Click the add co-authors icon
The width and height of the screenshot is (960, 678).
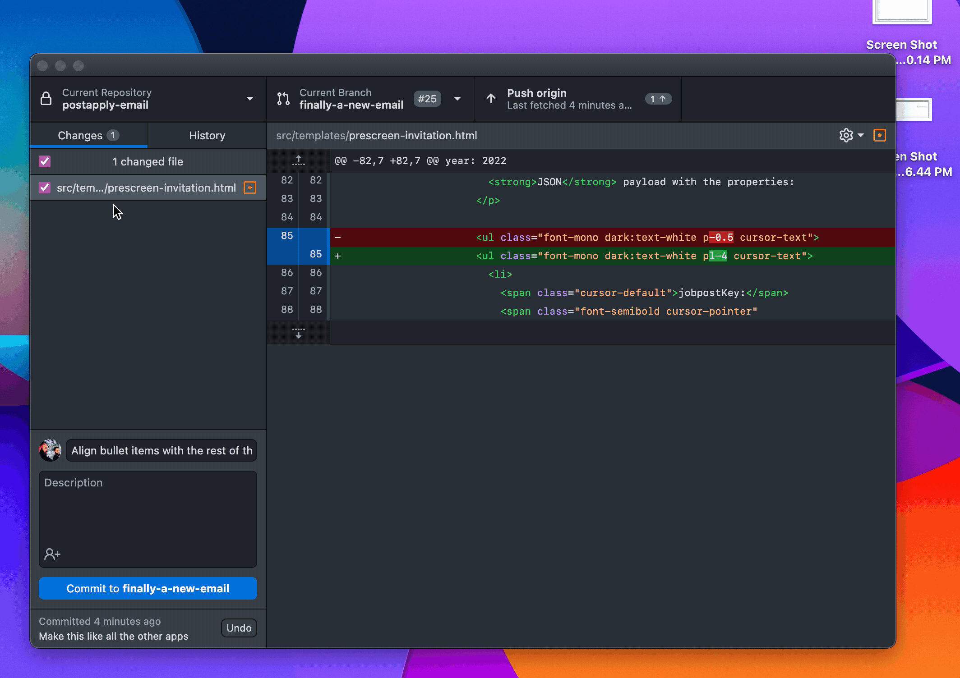(52, 554)
